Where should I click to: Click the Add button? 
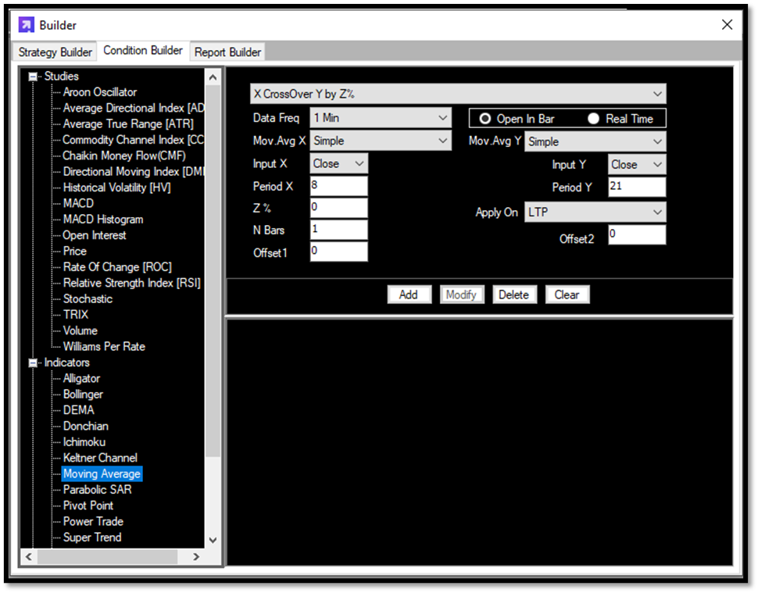pyautogui.click(x=409, y=295)
